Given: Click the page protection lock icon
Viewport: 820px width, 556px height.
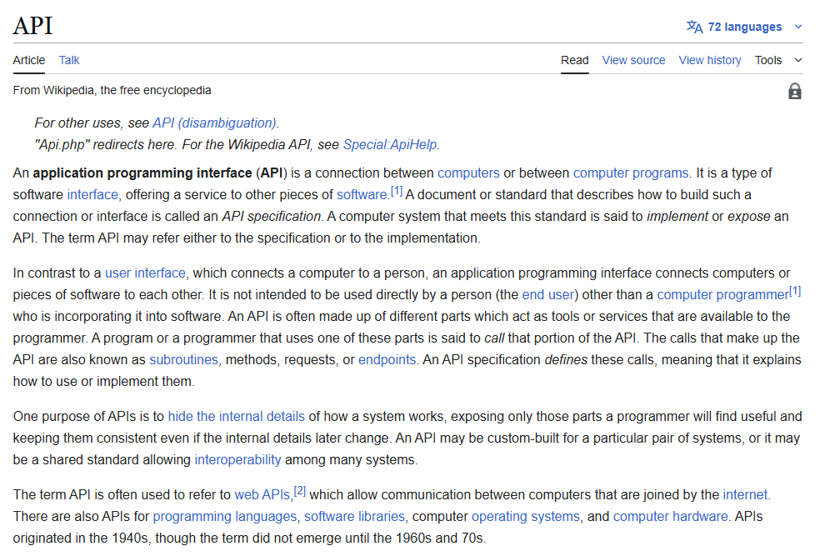Looking at the screenshot, I should [x=794, y=91].
